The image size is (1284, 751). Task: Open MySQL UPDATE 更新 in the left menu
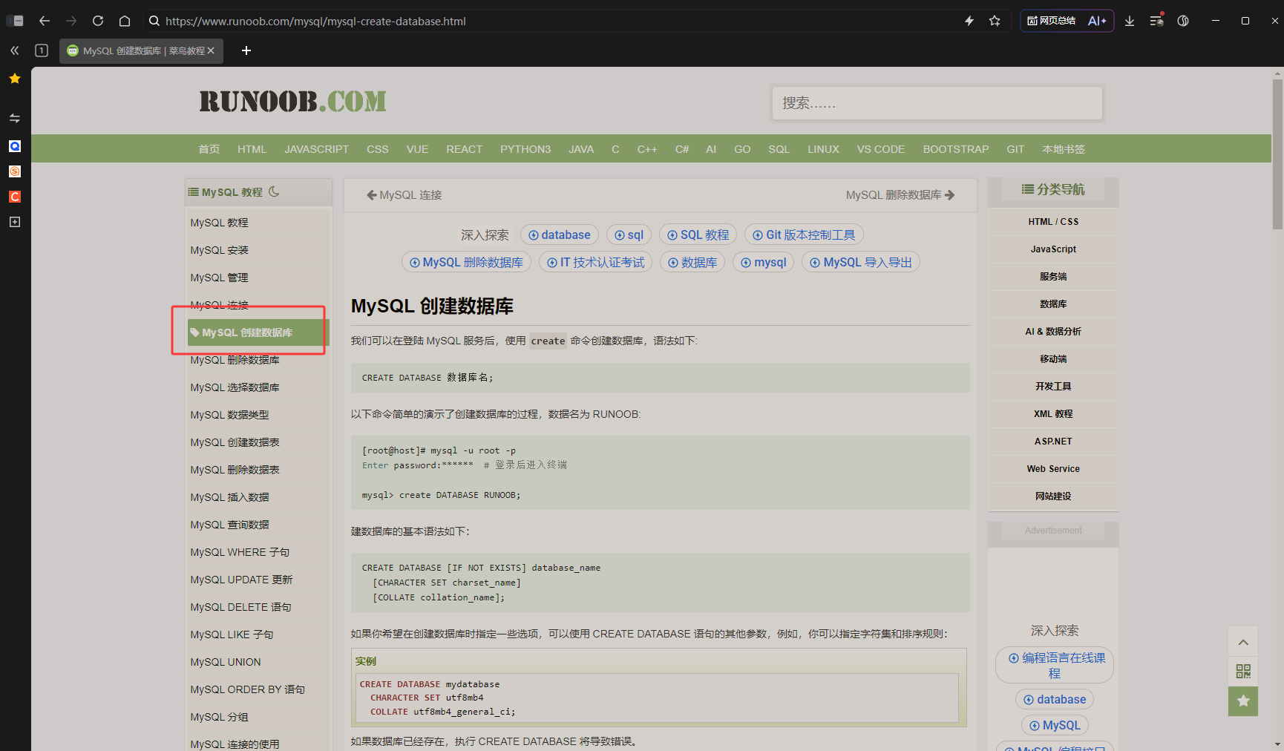tap(257, 580)
